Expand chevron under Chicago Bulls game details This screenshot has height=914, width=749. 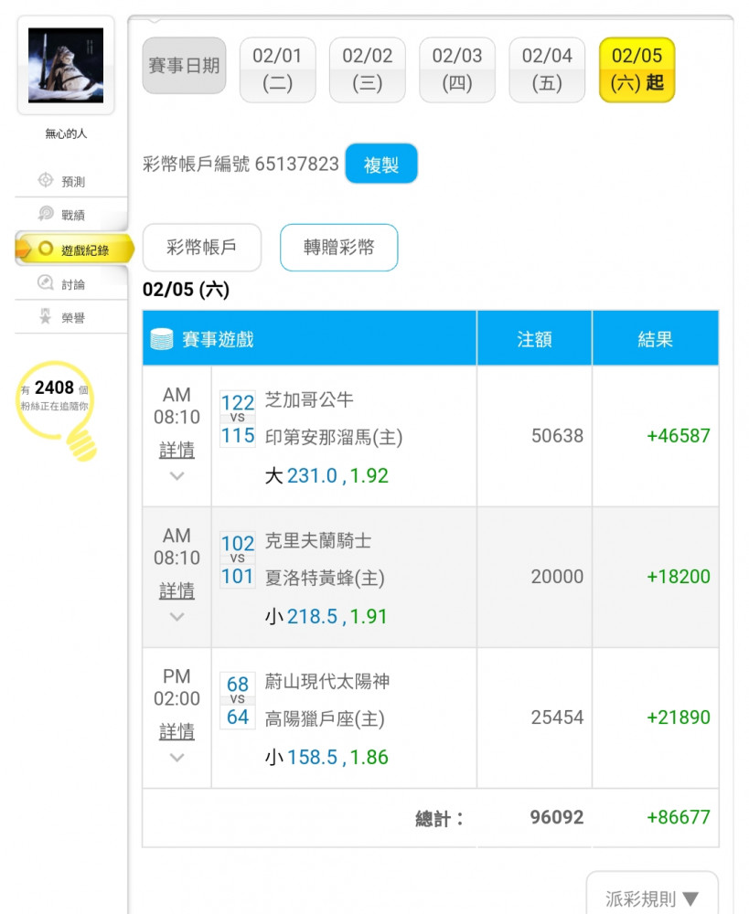click(177, 476)
